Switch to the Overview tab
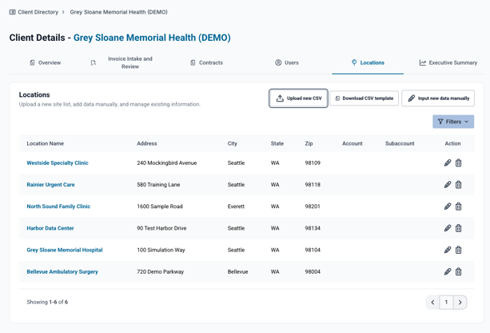 (x=46, y=62)
